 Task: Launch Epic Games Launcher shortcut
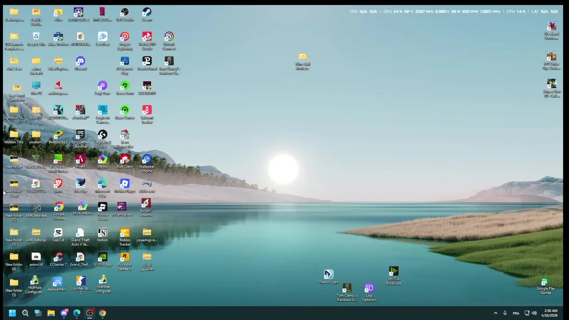click(x=80, y=139)
